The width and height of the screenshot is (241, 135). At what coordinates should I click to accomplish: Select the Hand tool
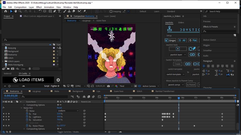point(16,11)
